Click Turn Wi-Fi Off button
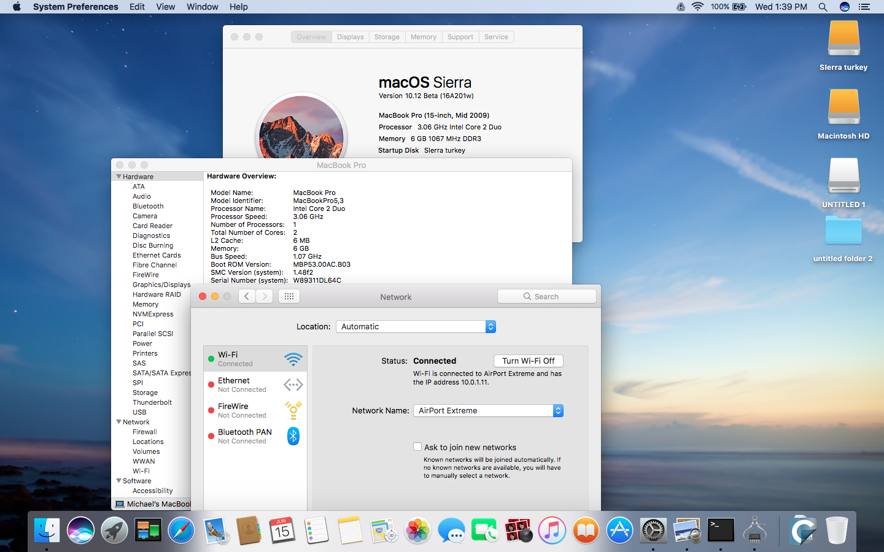884x552 pixels. click(x=529, y=361)
